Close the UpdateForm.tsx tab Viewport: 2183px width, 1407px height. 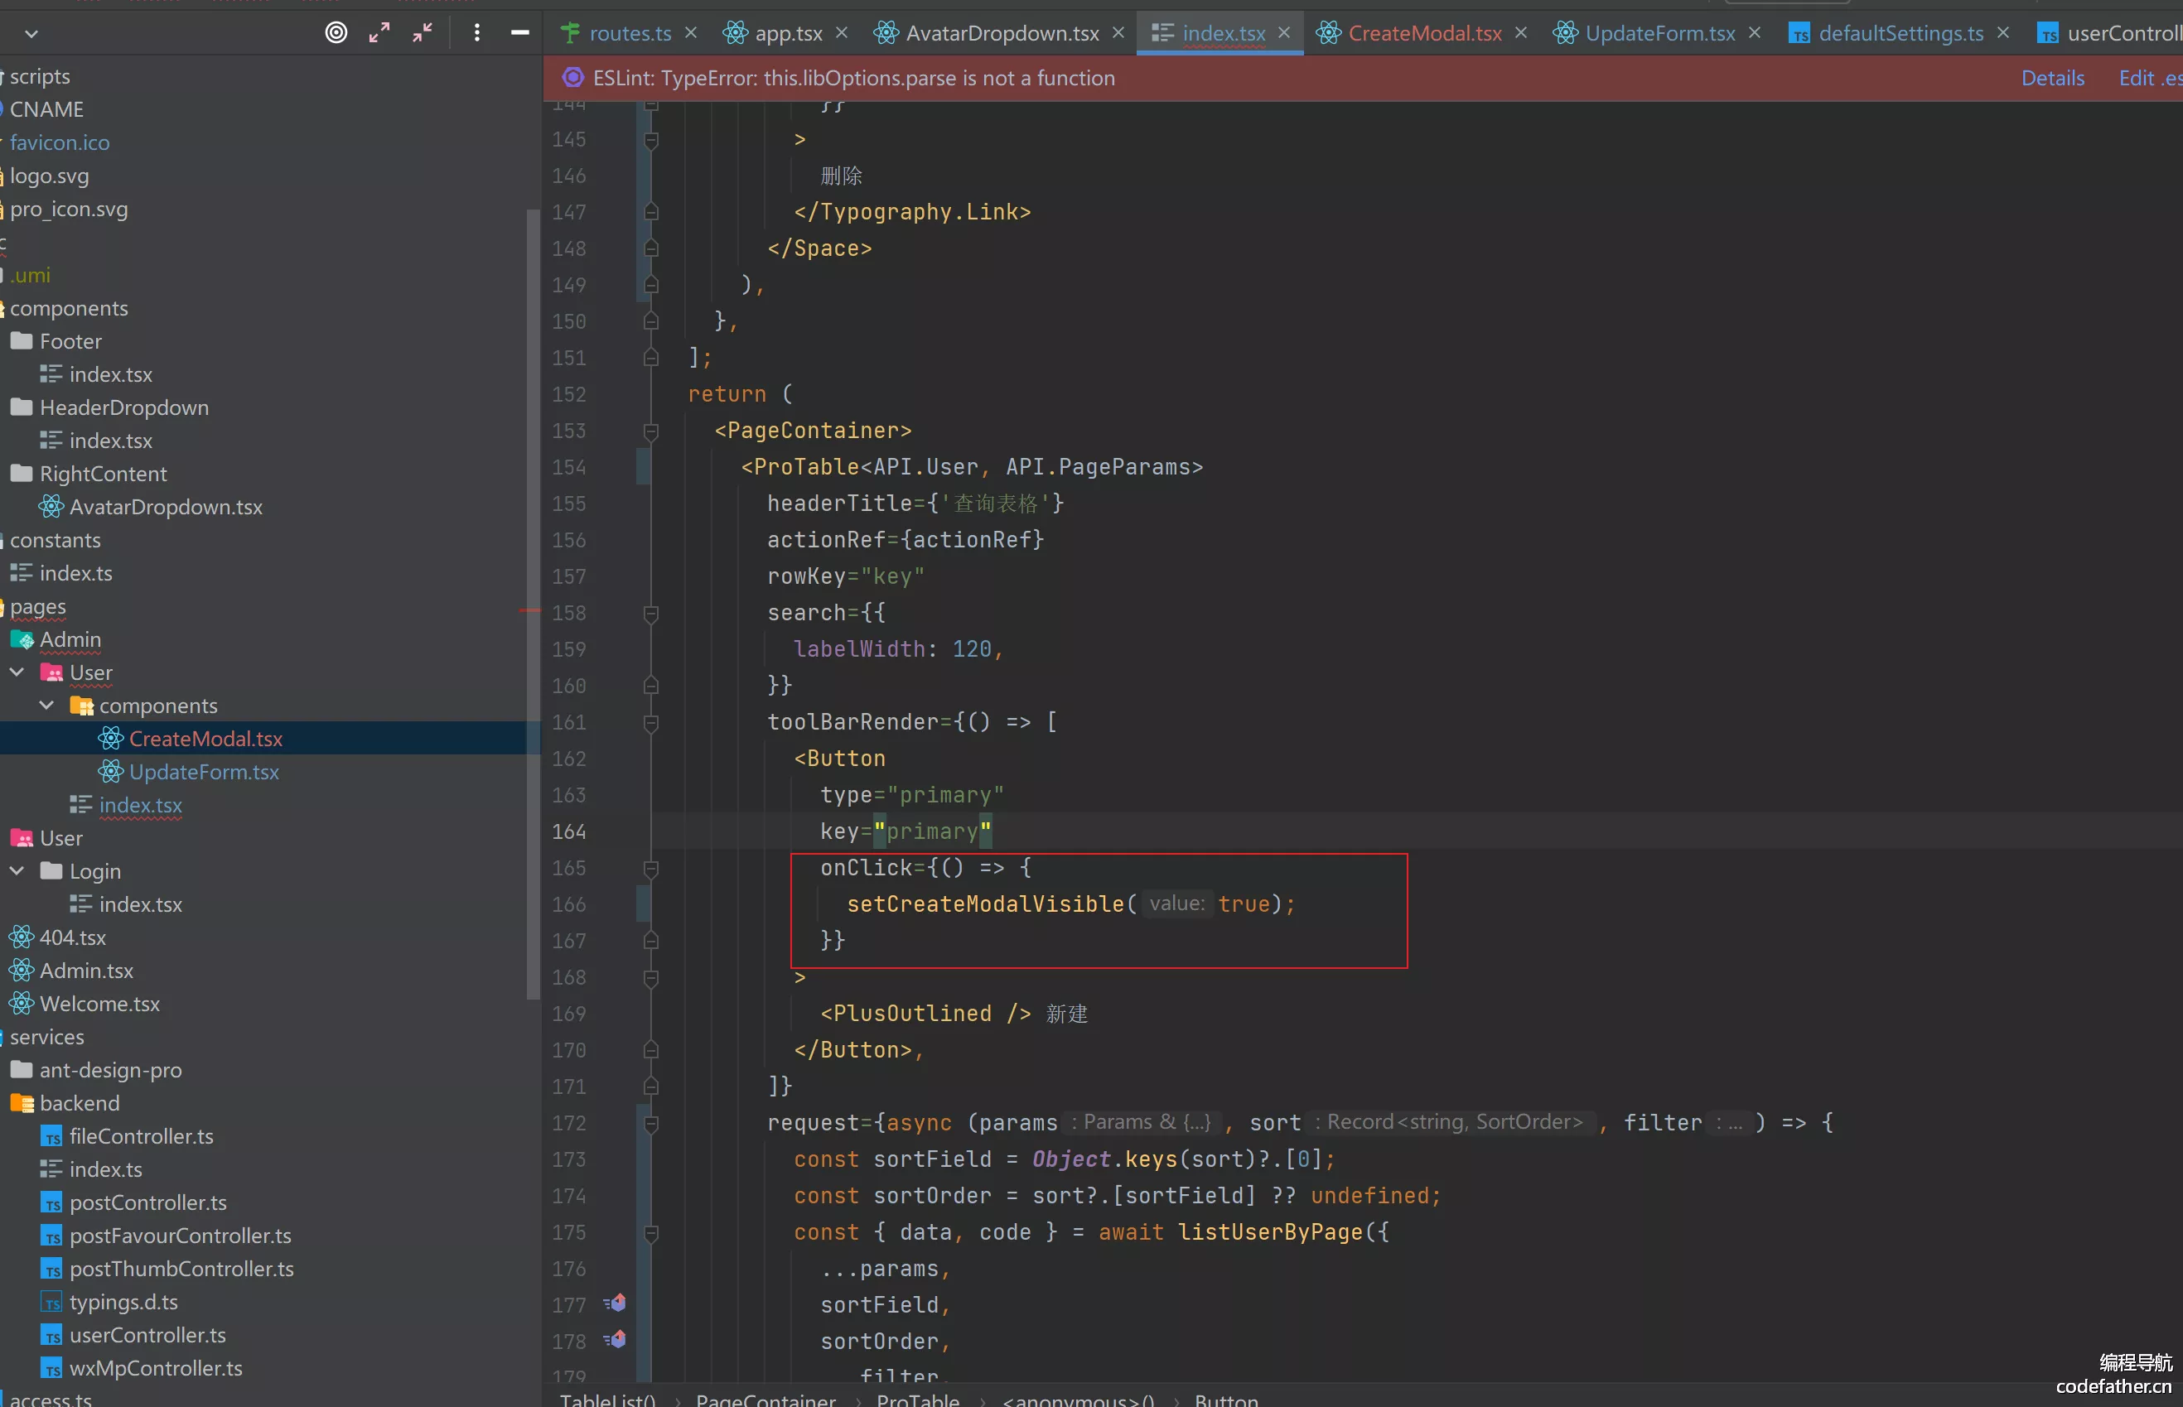(x=1755, y=33)
